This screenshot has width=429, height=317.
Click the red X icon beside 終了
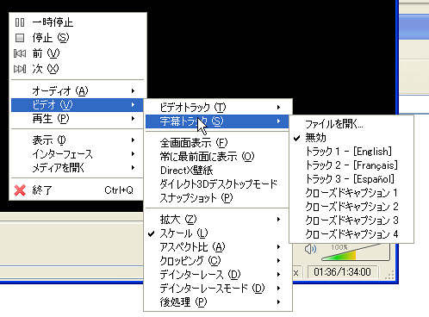coord(20,190)
